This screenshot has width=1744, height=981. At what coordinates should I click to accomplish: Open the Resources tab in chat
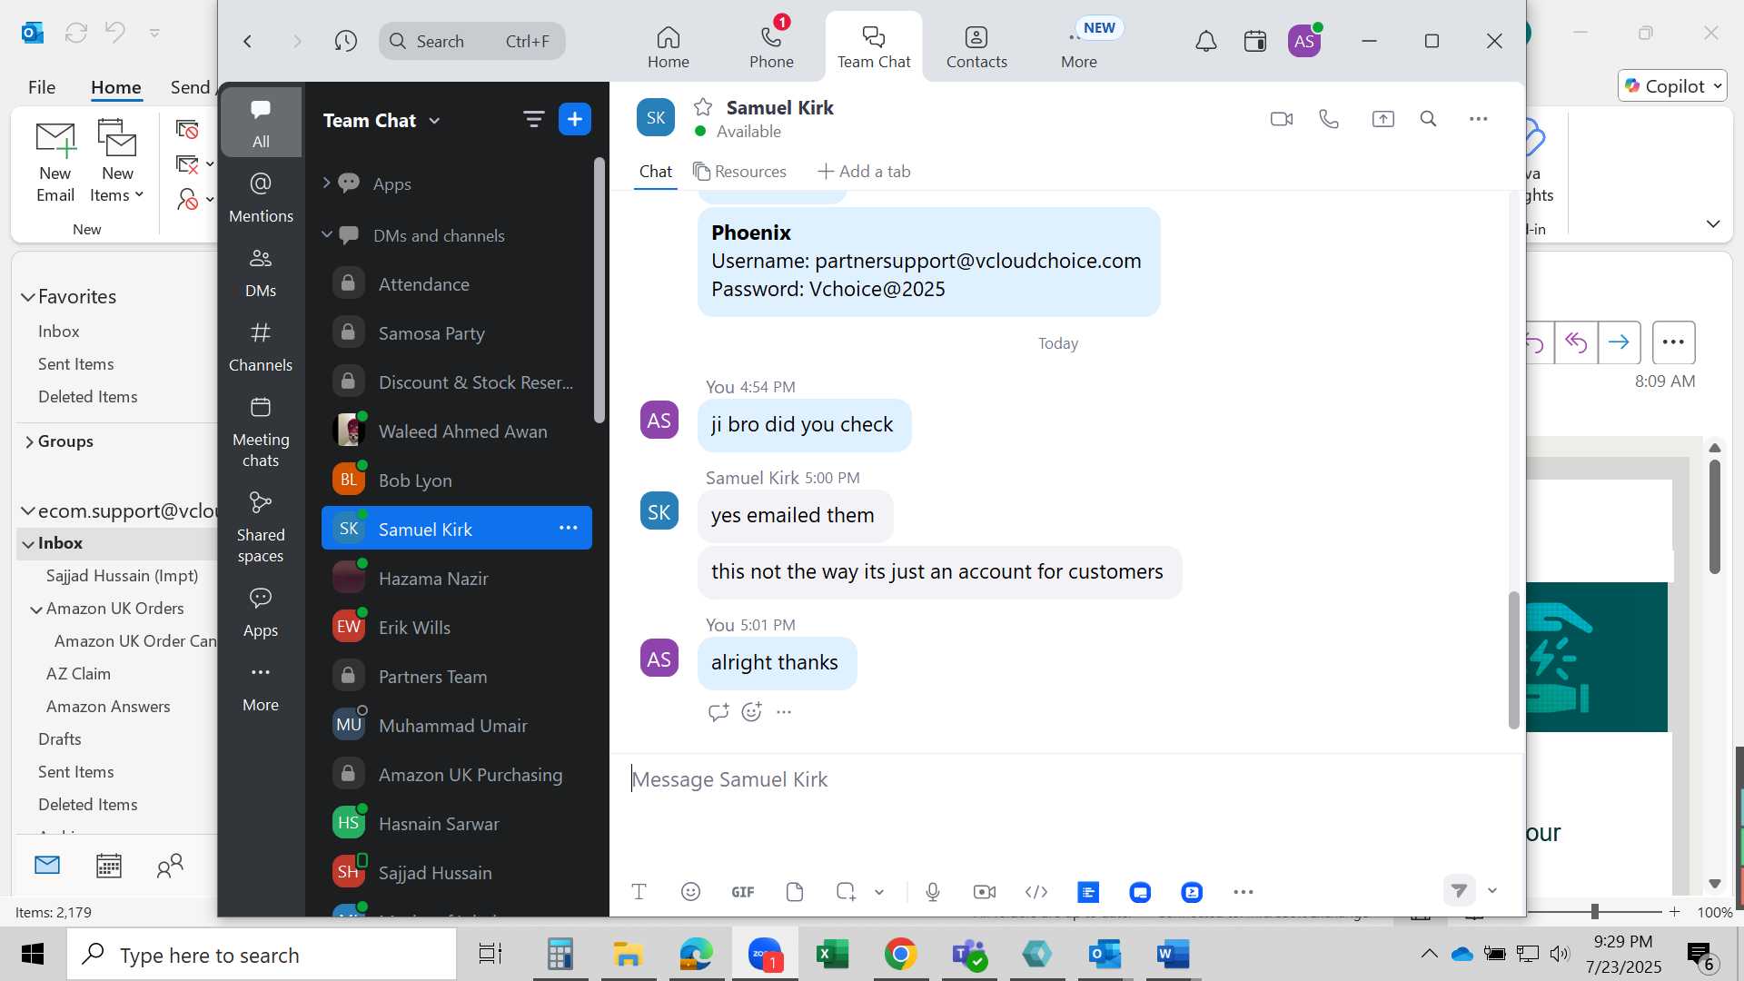click(x=739, y=171)
